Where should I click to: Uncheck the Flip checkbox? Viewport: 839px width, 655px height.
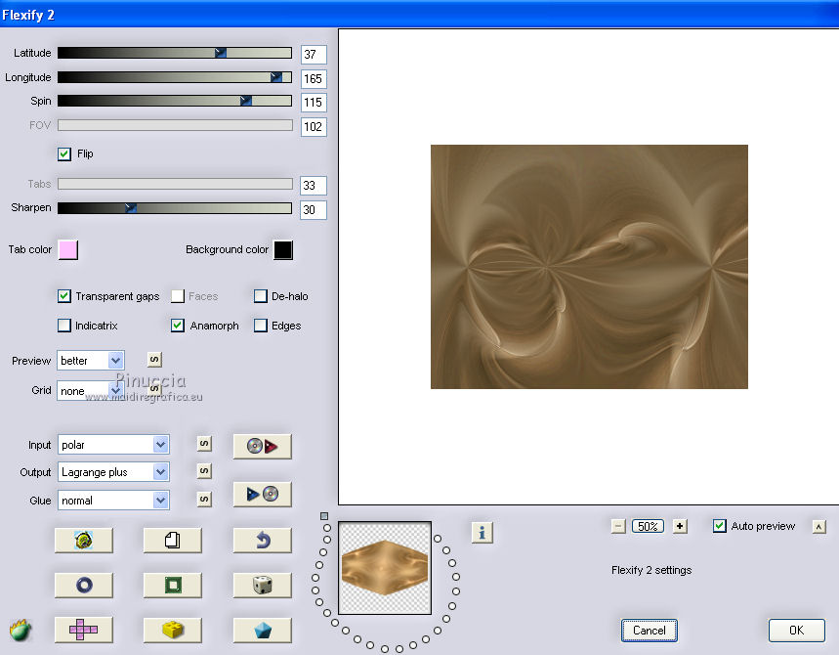coord(64,154)
